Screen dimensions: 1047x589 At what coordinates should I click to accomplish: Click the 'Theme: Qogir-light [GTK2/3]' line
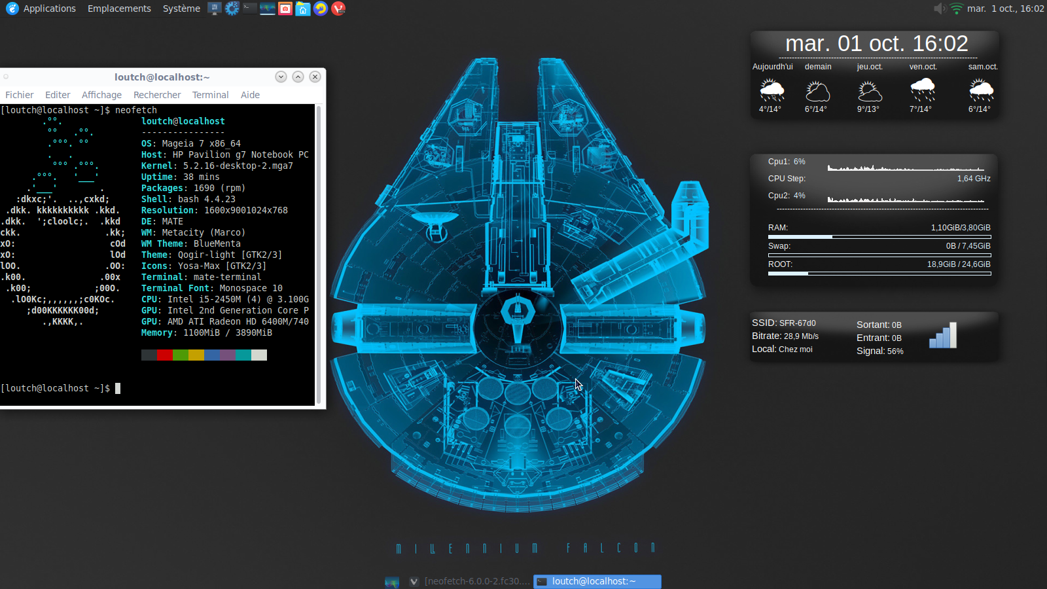pos(212,255)
